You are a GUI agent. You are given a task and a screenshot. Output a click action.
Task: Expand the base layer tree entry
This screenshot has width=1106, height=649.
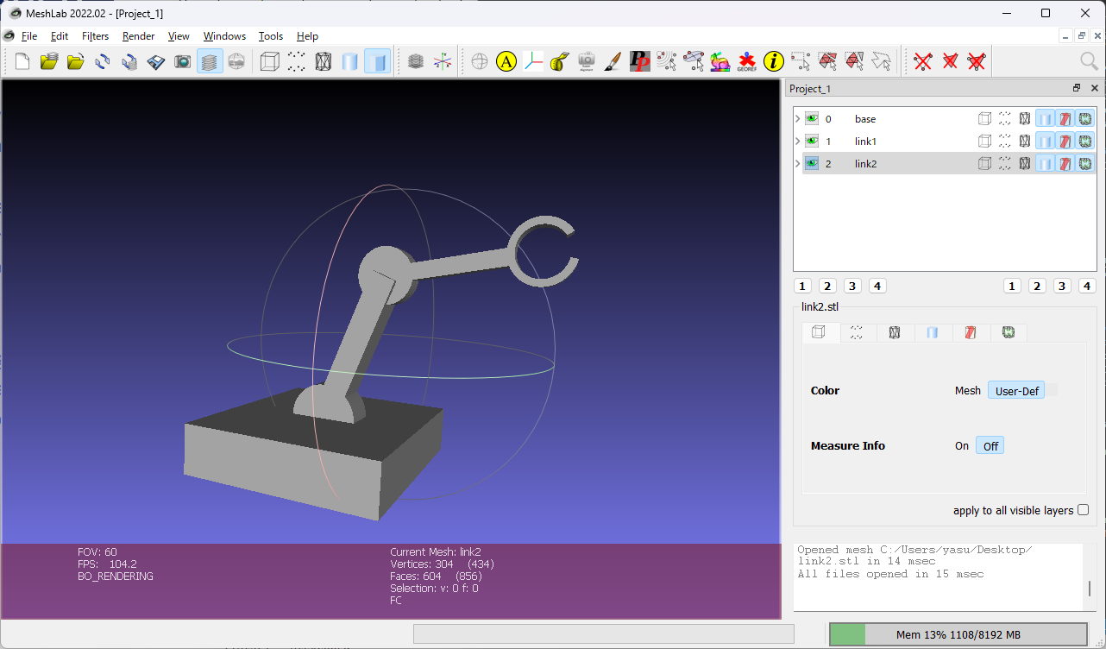point(797,119)
